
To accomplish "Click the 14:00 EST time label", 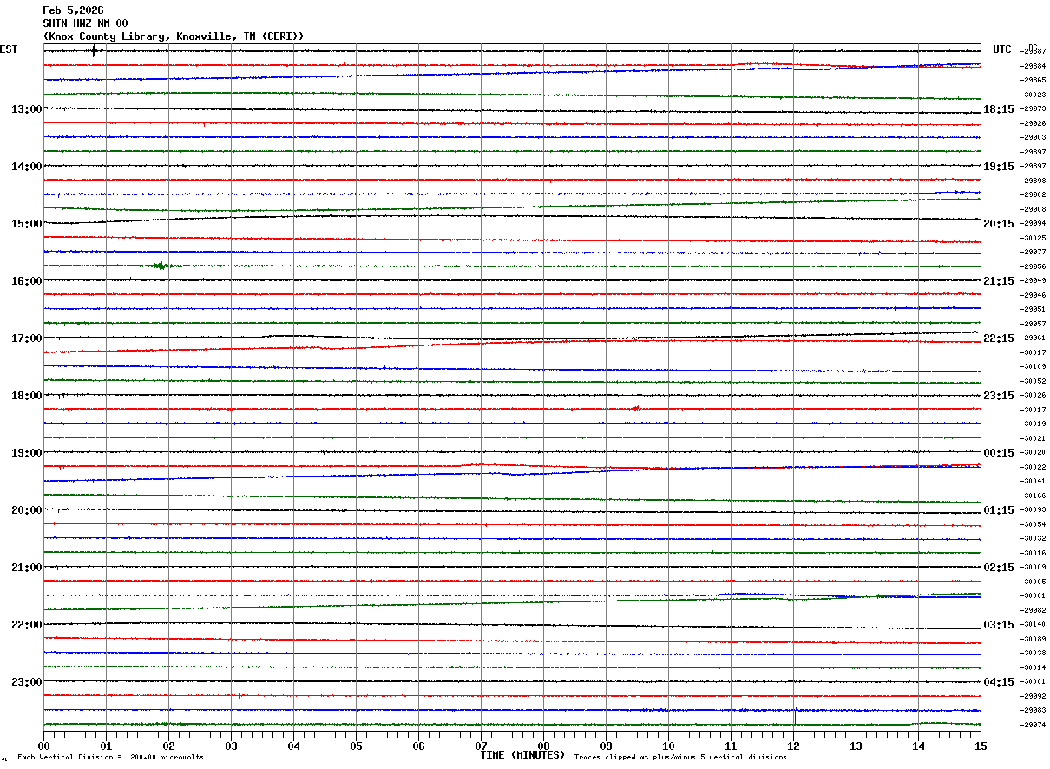I will click(26, 167).
